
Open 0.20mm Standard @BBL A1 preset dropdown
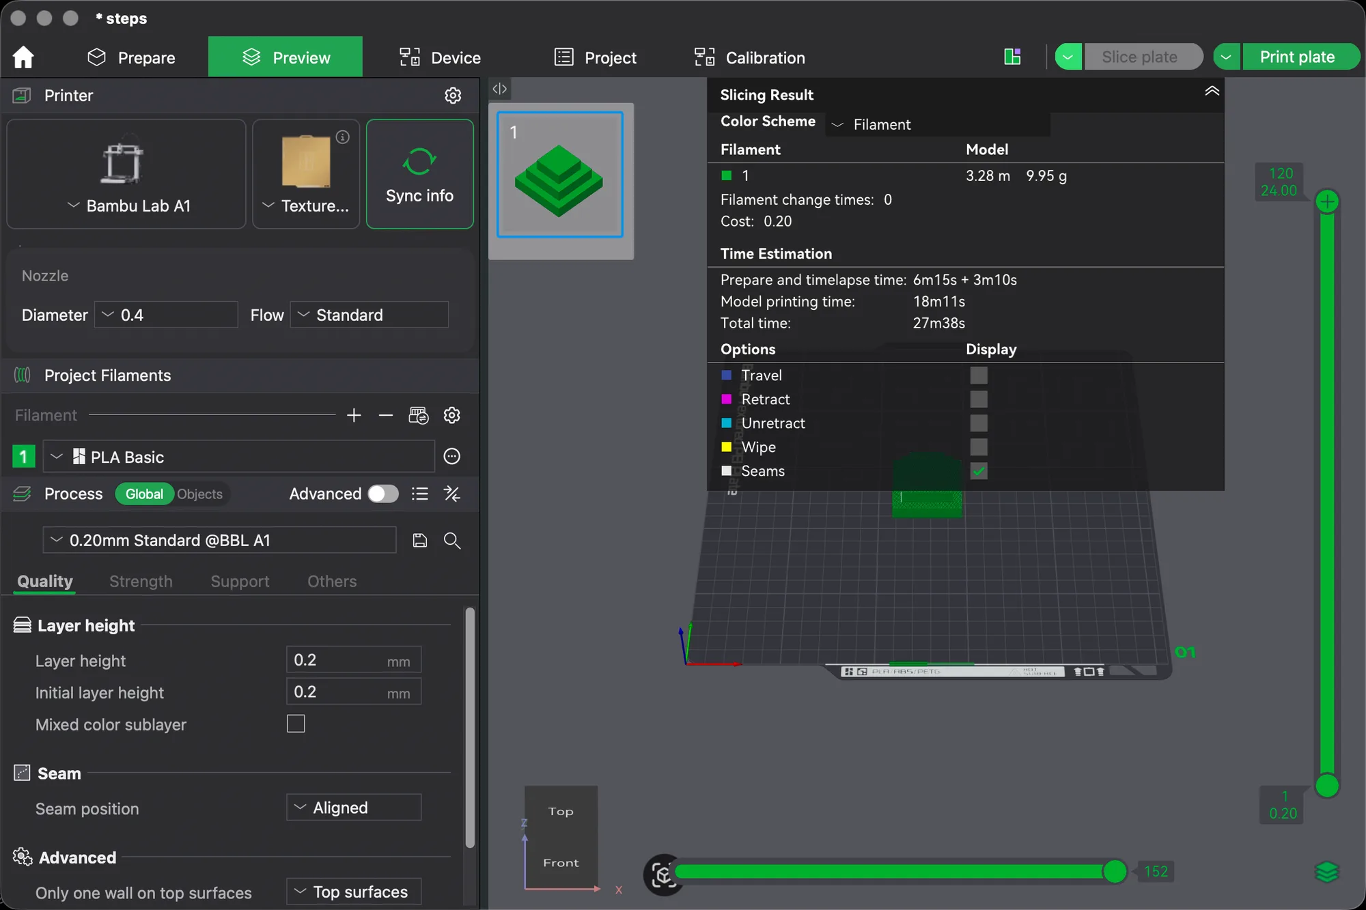pyautogui.click(x=219, y=540)
